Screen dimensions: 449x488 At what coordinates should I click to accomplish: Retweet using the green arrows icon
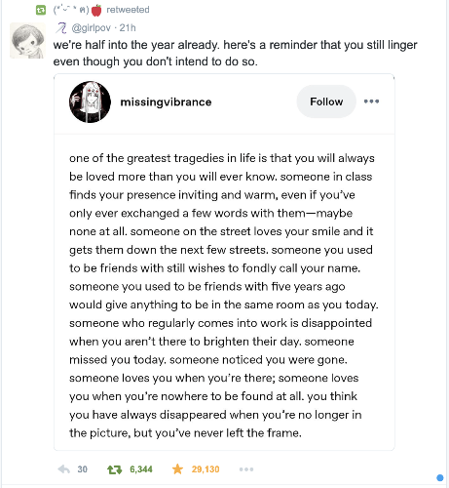(114, 469)
